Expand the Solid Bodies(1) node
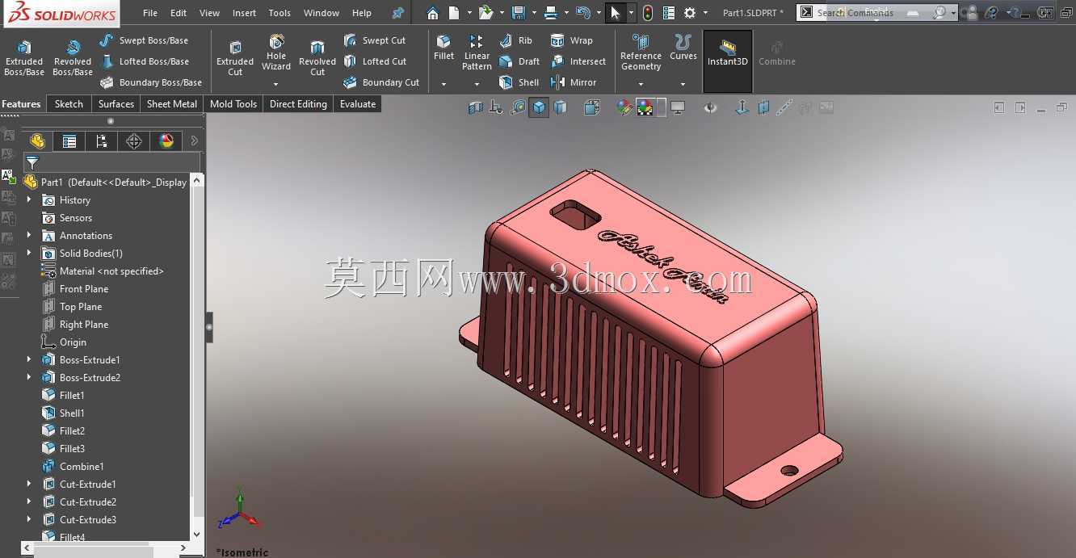Image resolution: width=1076 pixels, height=558 pixels. (x=29, y=253)
